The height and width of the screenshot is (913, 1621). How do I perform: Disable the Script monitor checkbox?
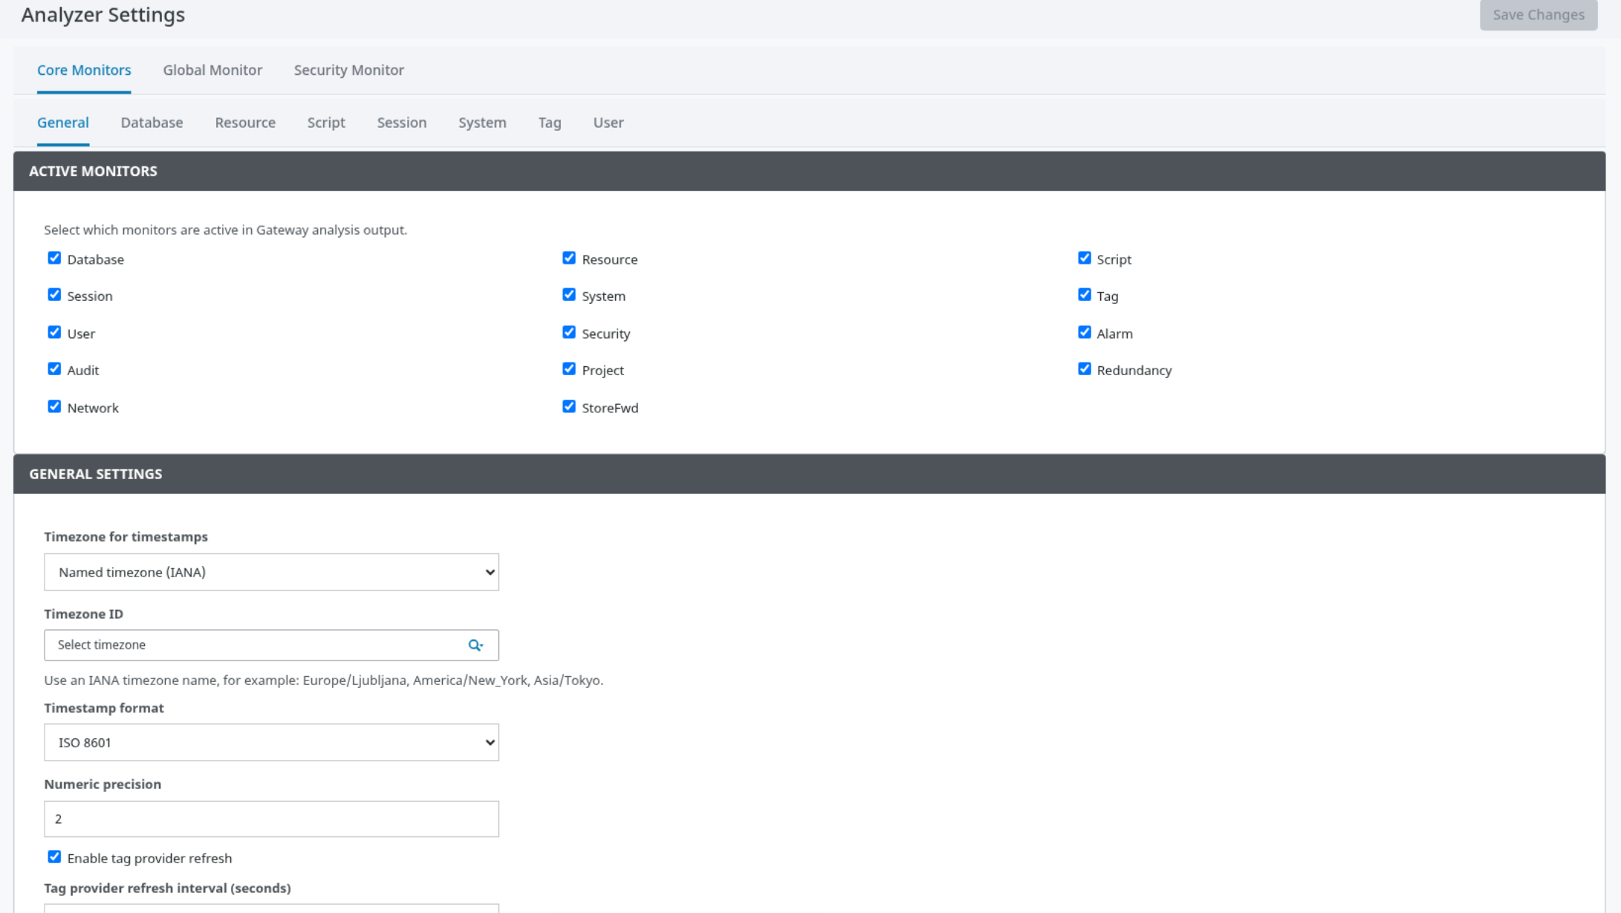tap(1085, 258)
